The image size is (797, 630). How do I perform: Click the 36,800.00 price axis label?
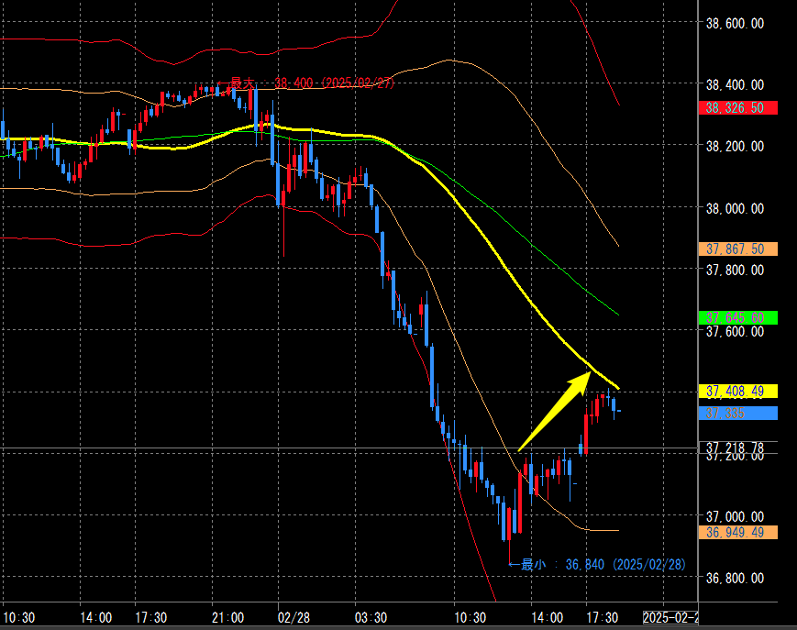coord(735,578)
